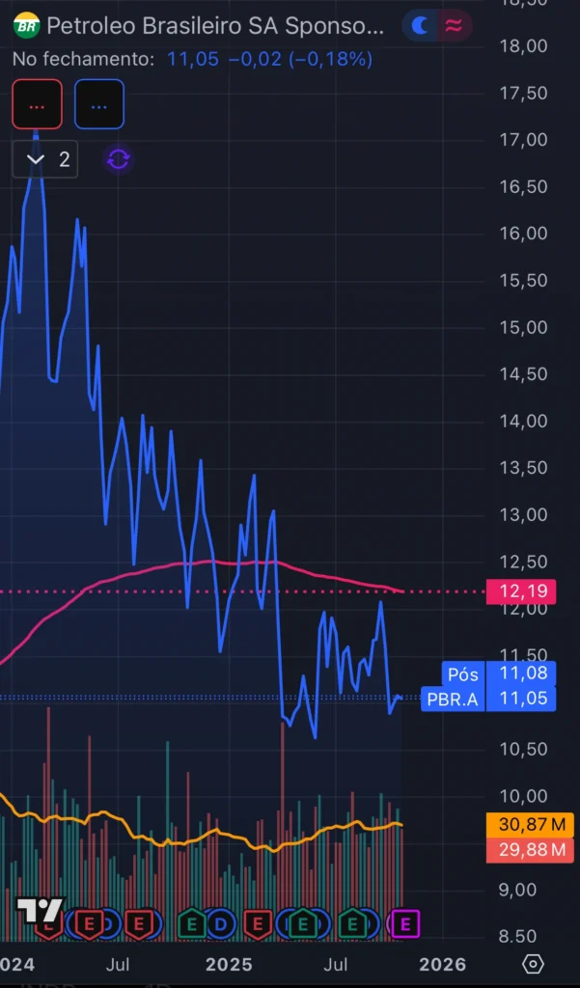Click the blue dividend D marker near 2025
This screenshot has width=580, height=988.
coord(220,924)
